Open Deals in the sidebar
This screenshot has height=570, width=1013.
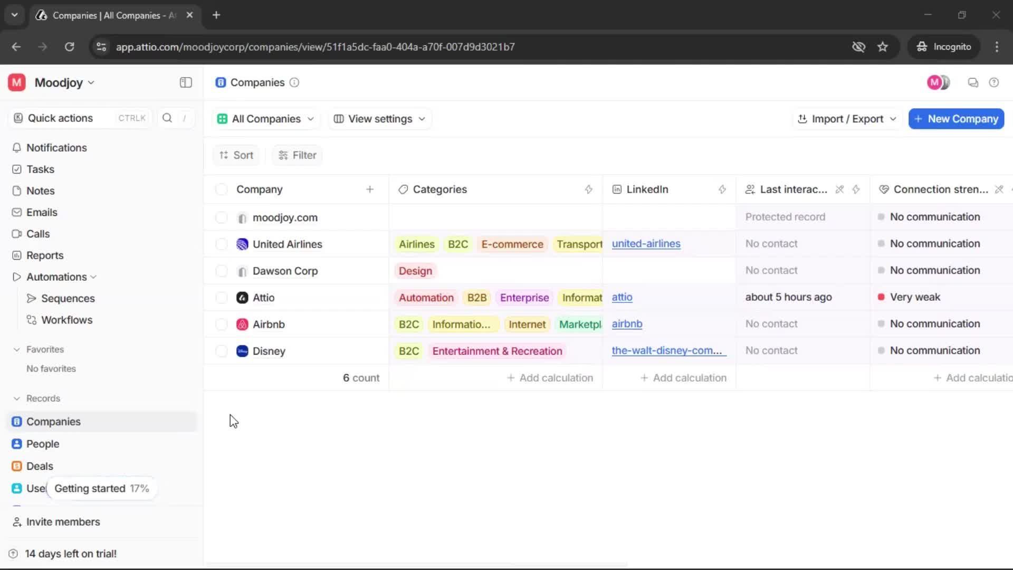click(40, 466)
